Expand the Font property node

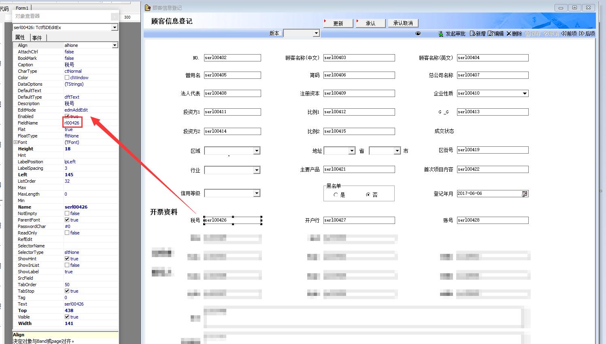[15, 142]
